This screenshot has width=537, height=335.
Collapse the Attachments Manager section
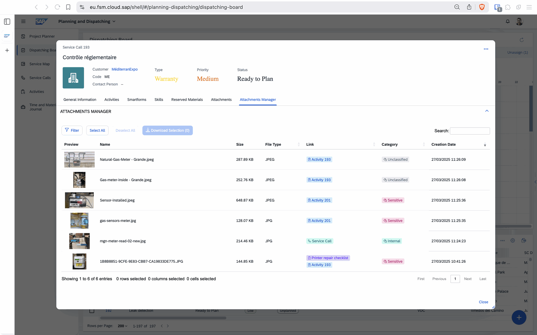pos(487,111)
